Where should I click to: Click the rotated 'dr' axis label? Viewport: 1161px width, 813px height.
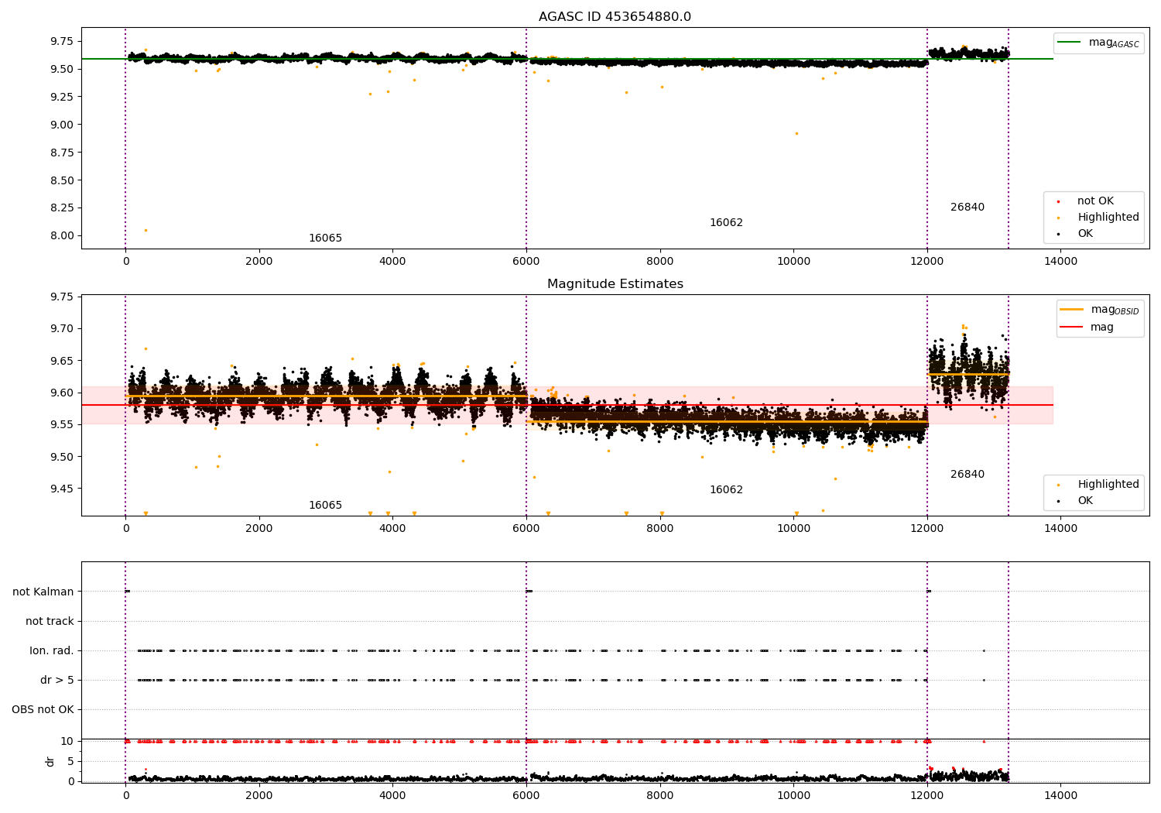pos(50,761)
